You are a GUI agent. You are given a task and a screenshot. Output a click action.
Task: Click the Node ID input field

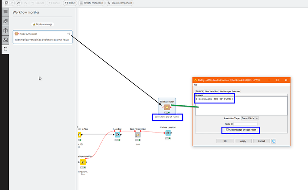246,124
